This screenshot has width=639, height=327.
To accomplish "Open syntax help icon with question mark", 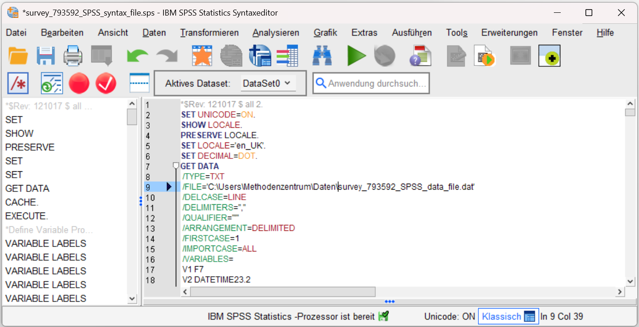I will point(420,55).
